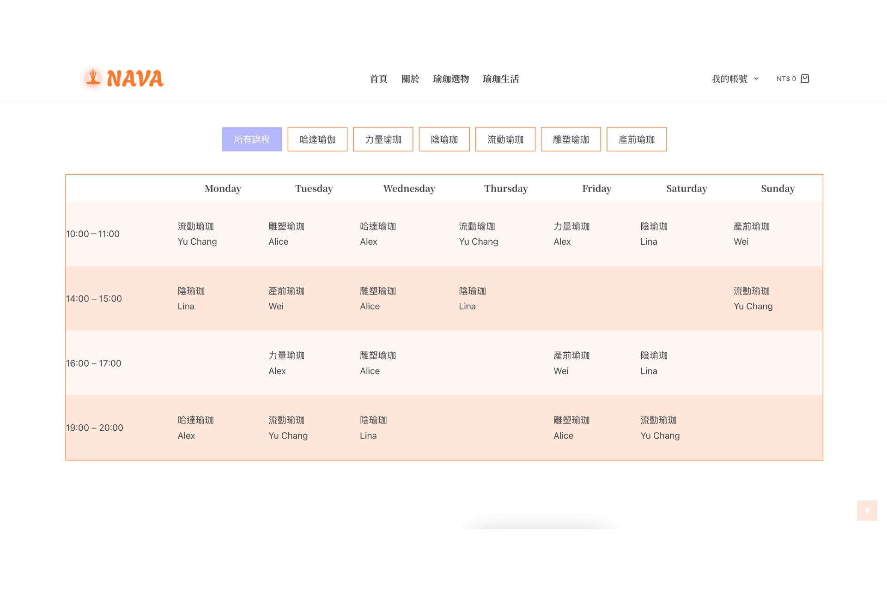Go to the 關於 page
The width and height of the screenshot is (887, 591).
click(410, 79)
